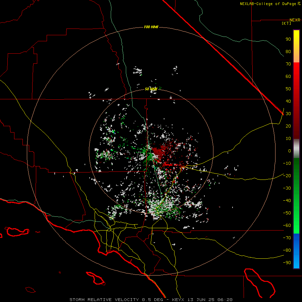The width and height of the screenshot is (302, 302).
Task: Click the 50 tick label on the scale
Action: coord(288,89)
